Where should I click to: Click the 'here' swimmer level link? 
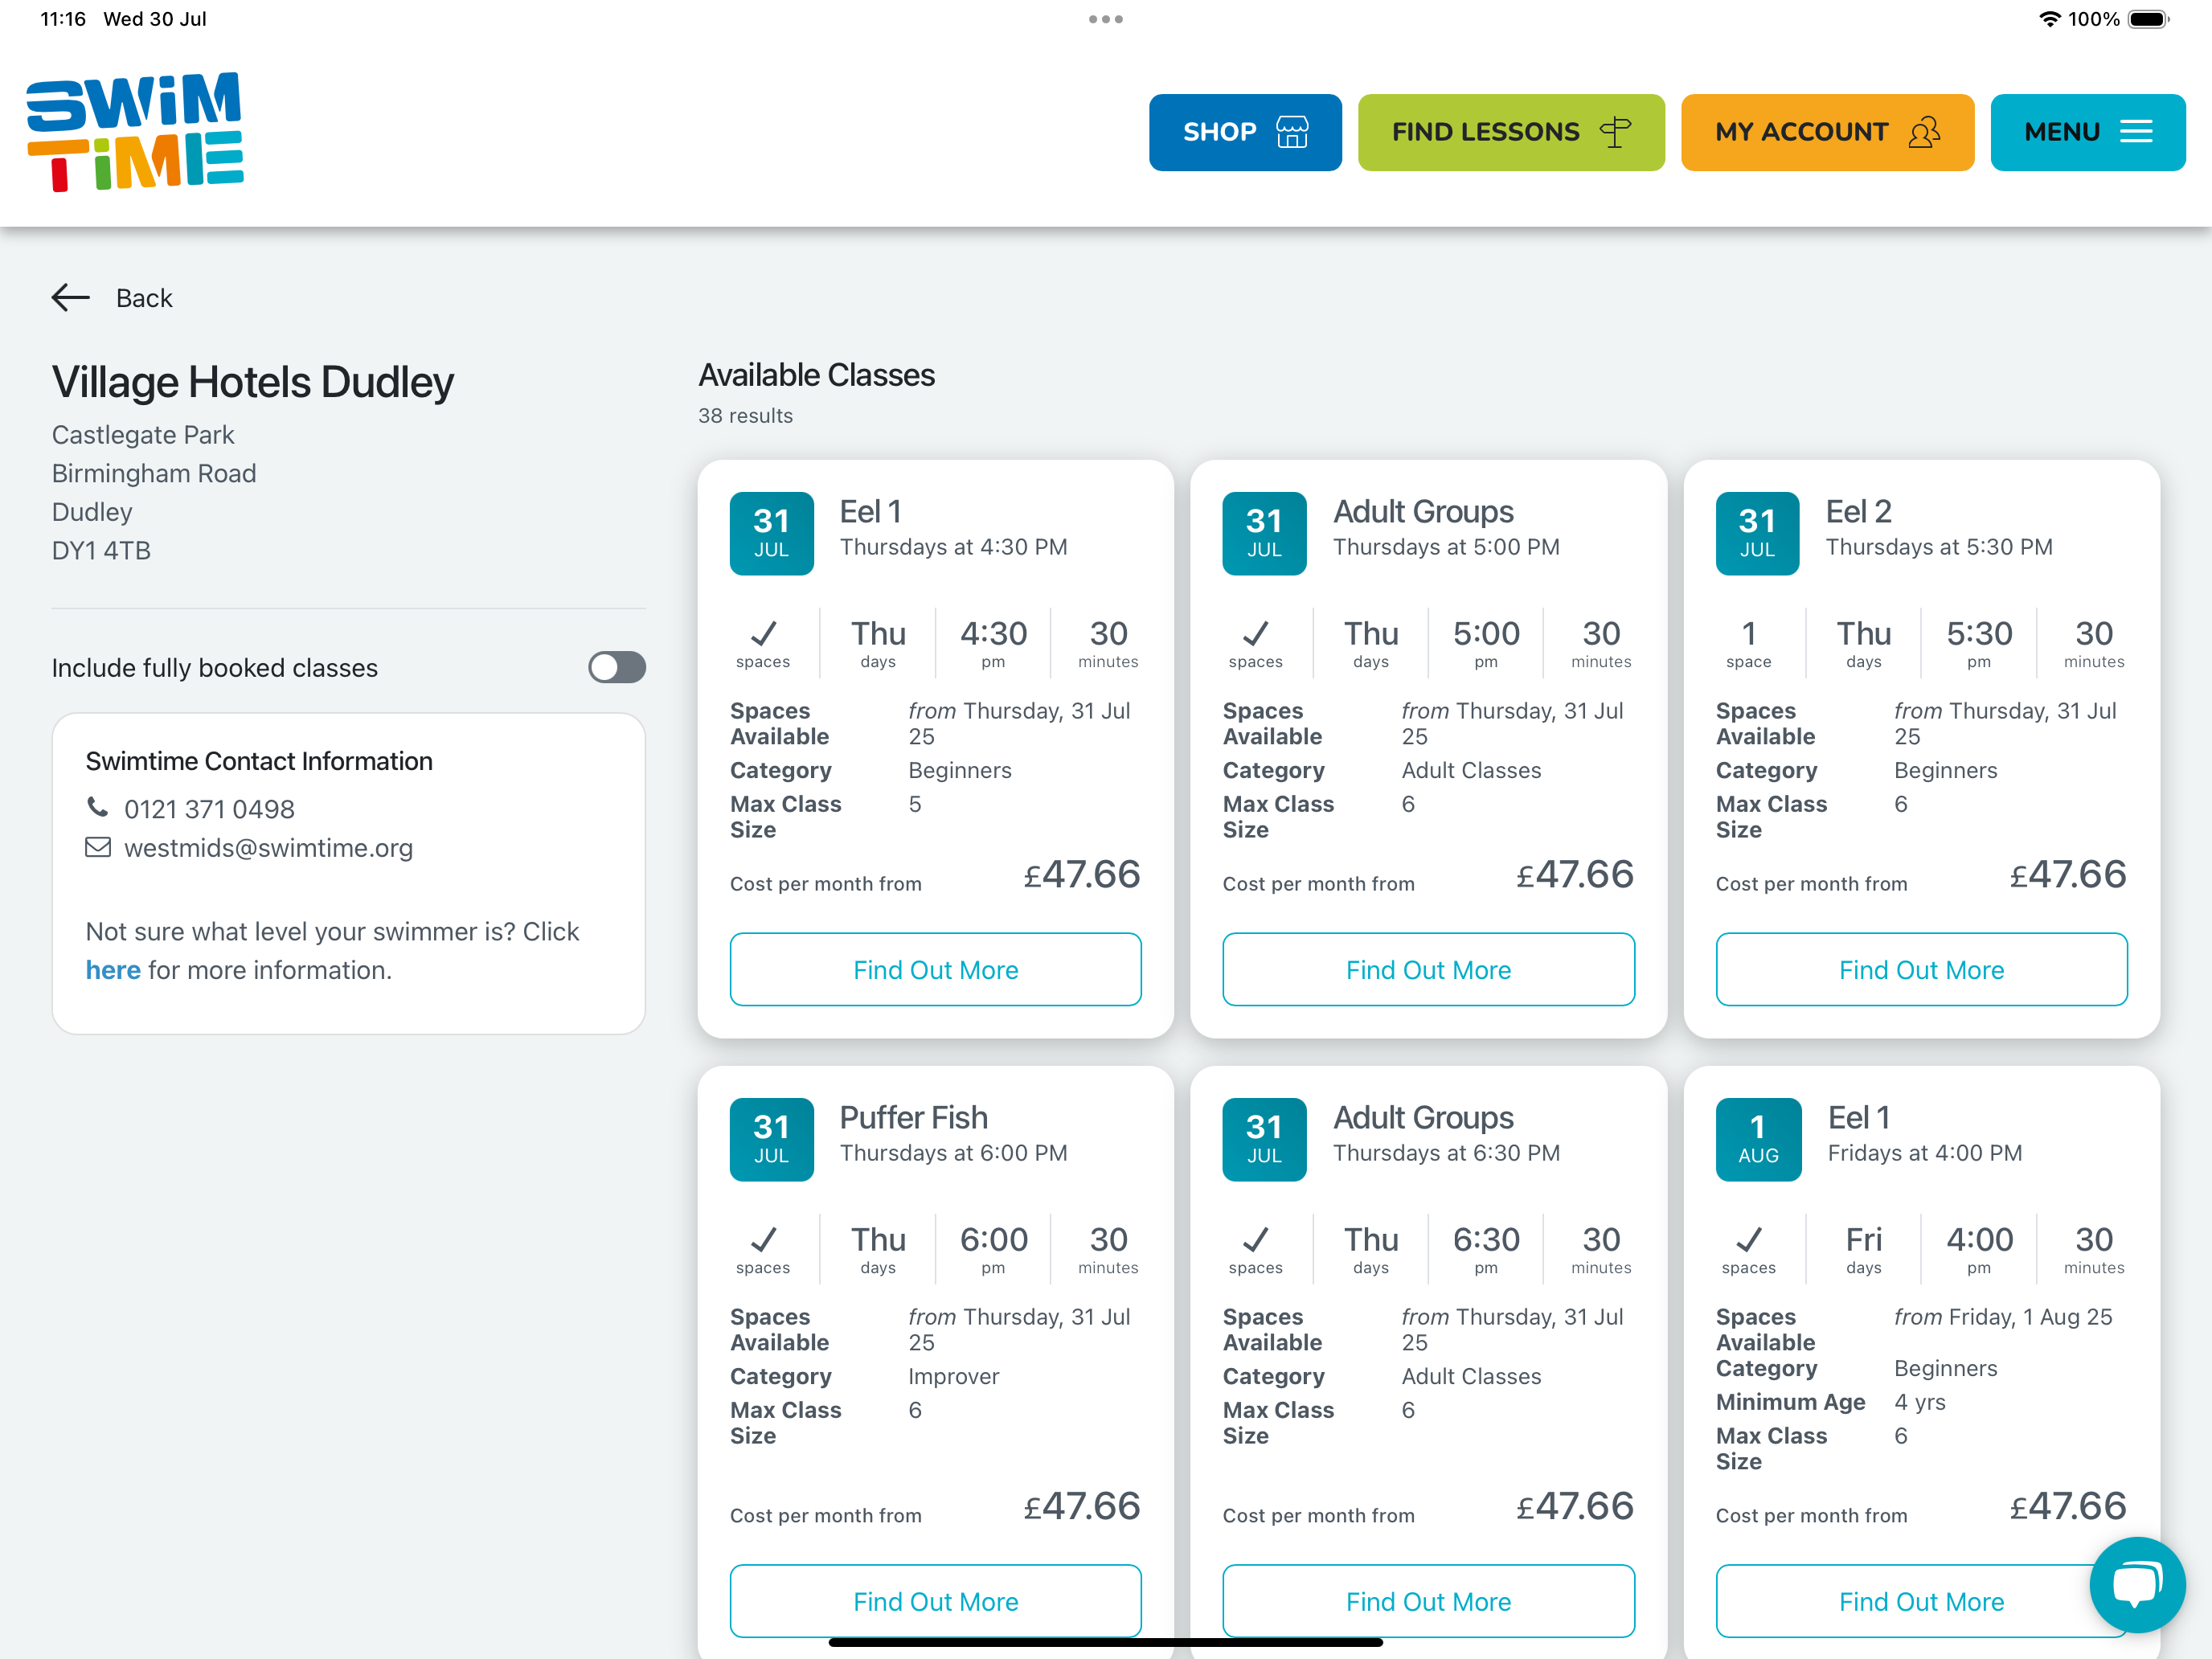coord(113,969)
